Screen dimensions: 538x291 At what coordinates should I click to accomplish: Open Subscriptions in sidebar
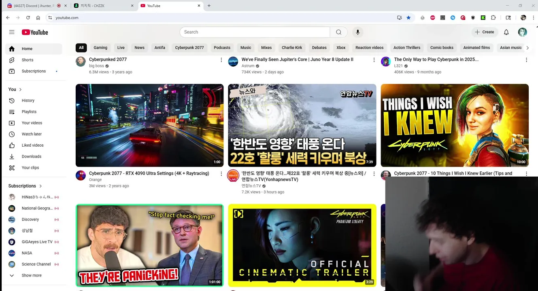(34, 71)
